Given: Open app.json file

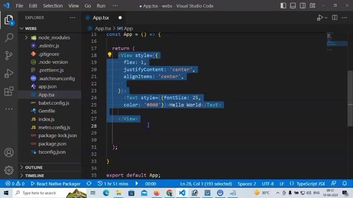Looking at the screenshot, I should pyautogui.click(x=47, y=87).
